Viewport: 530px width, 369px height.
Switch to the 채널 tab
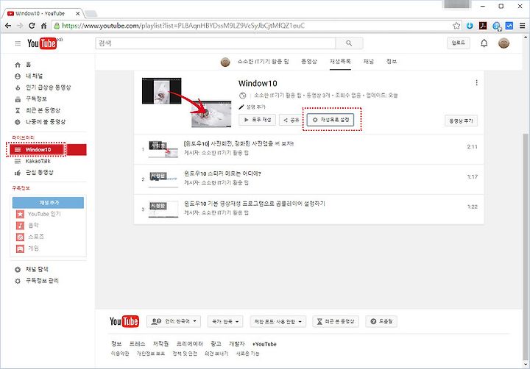click(x=369, y=62)
